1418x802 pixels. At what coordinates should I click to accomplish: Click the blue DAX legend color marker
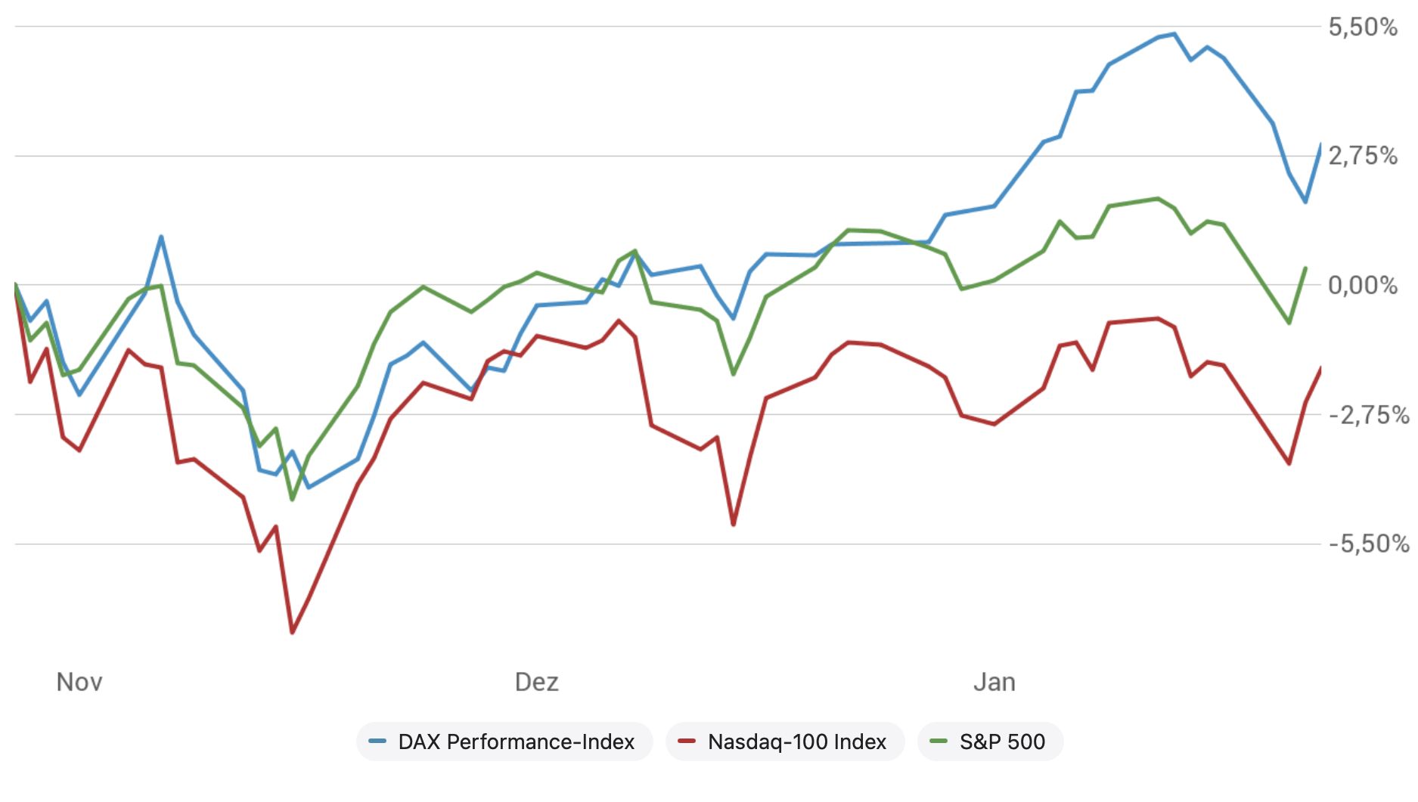pos(377,742)
